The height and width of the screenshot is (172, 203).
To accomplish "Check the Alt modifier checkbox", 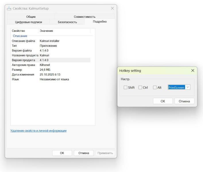I will [155, 87].
